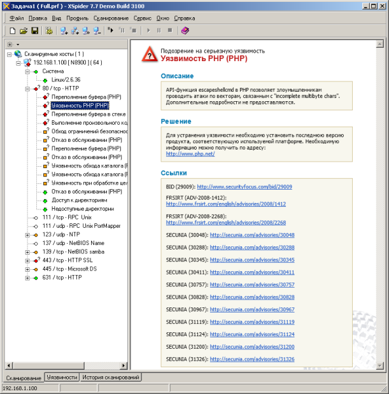This screenshot has height=394, width=389.
Task: Click tree panel horizontal scrollbar right arrow
Action: [x=124, y=365]
